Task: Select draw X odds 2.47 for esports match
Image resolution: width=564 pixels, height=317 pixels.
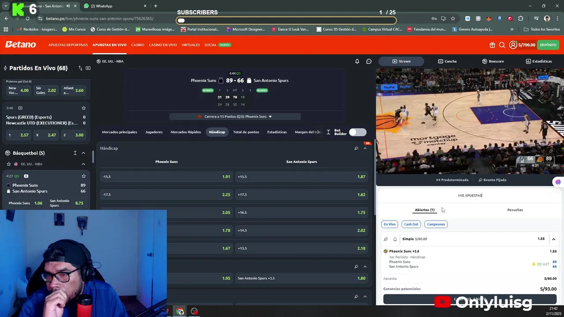Action: tap(45, 135)
